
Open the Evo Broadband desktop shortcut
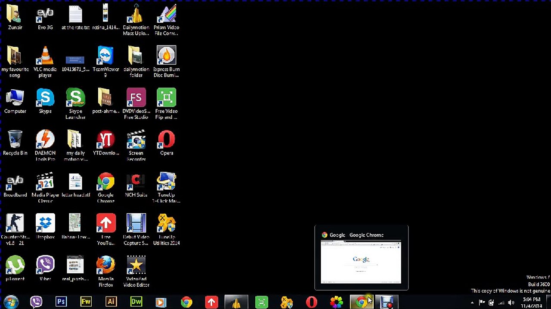tap(15, 185)
